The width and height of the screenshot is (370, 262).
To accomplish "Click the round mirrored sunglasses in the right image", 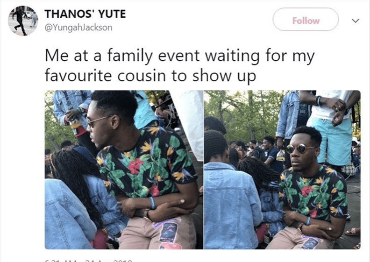I will [299, 149].
